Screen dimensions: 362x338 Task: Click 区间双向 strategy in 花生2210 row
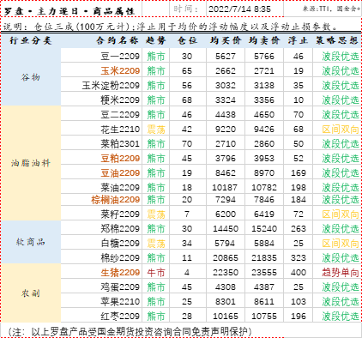point(341,130)
